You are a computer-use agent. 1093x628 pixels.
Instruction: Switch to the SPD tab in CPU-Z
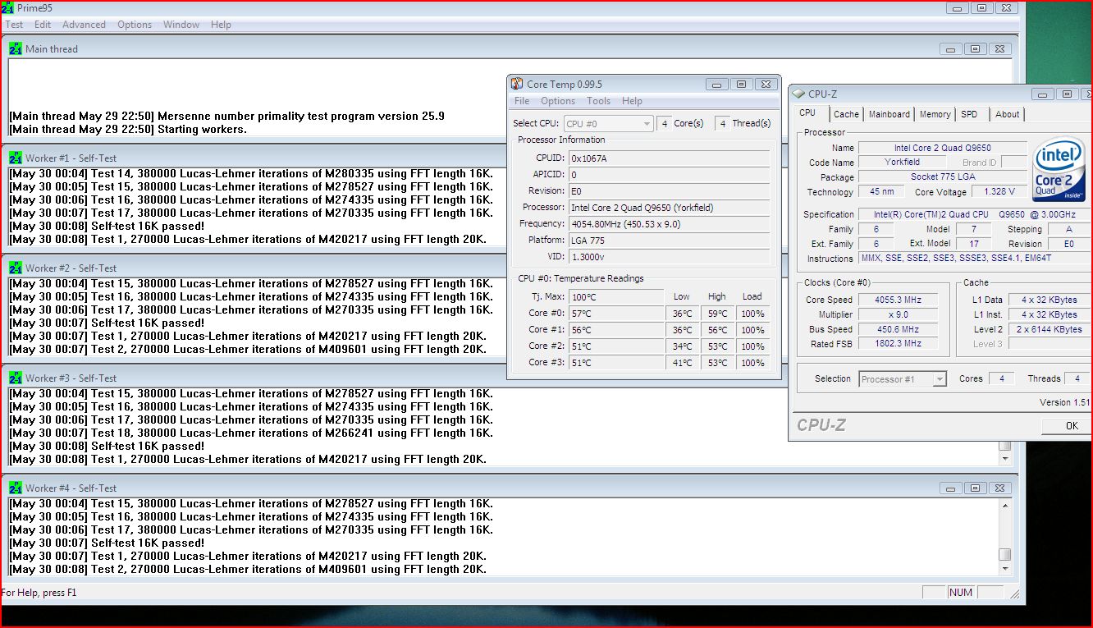point(969,115)
